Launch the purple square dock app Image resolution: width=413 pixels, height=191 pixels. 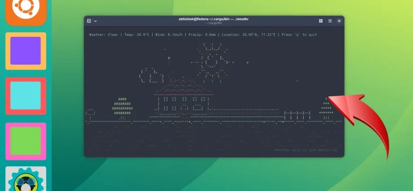[x=26, y=51]
